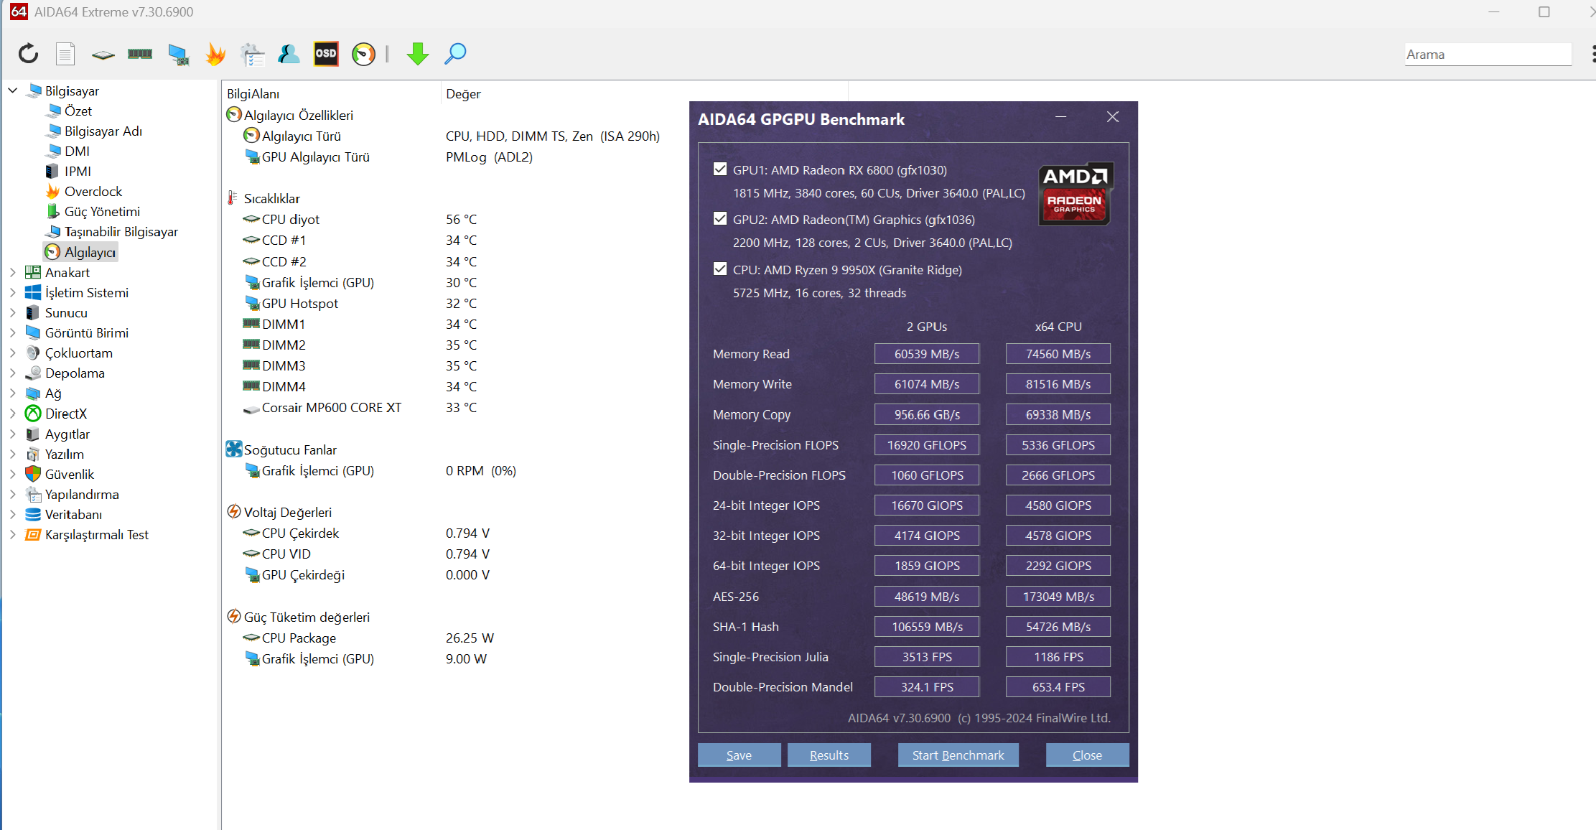The image size is (1596, 830).
Task: Click 16920 GFLOPS Single-Precision result
Action: point(927,444)
